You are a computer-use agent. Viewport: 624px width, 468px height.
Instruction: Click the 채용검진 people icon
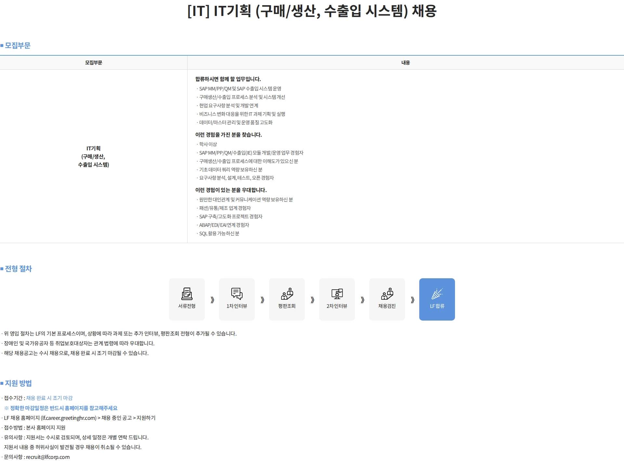tap(387, 294)
